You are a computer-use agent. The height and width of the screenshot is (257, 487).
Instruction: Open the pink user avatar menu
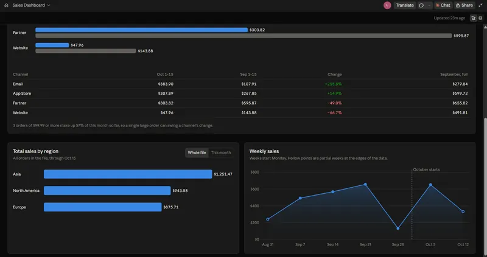point(387,5)
